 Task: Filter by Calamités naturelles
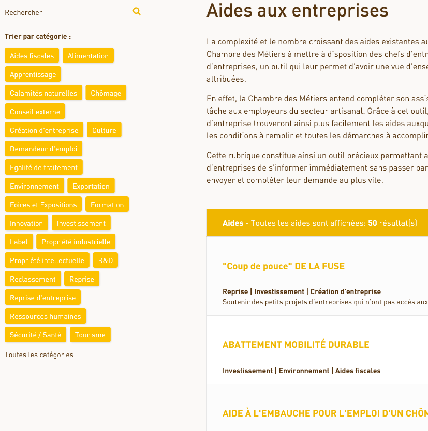[x=43, y=93]
